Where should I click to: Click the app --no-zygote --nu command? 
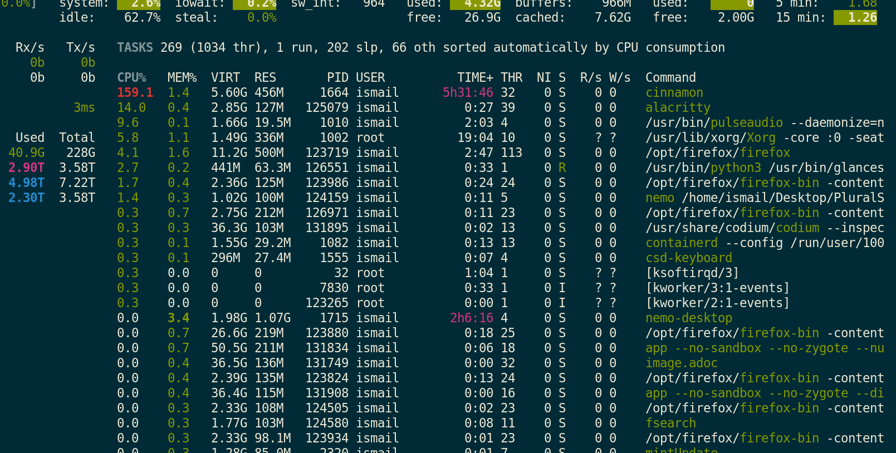(x=765, y=348)
